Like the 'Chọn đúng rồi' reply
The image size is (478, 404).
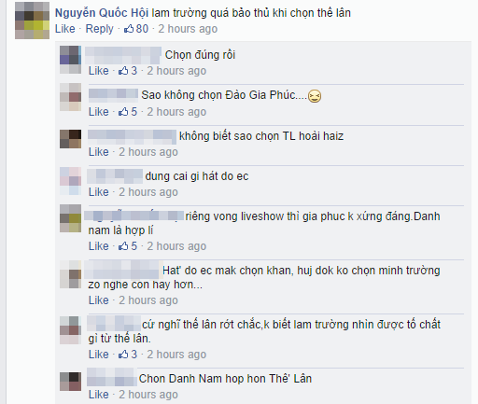pos(99,71)
